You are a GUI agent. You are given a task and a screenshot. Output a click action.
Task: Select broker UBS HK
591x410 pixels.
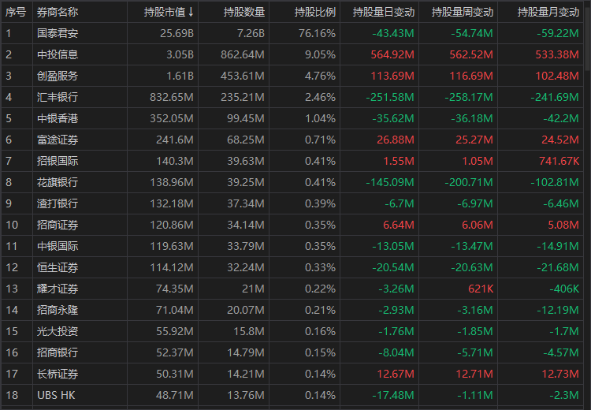pos(56,395)
